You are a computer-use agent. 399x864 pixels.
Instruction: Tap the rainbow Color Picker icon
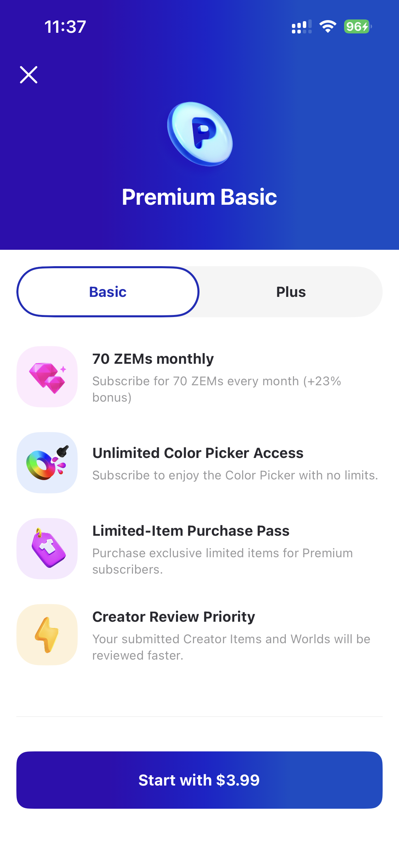[x=47, y=463]
